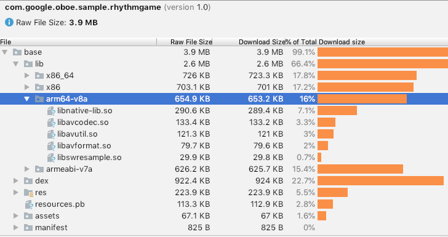This screenshot has width=448, height=237.
Task: Select the libavformat.so row
Action: click(x=224, y=146)
